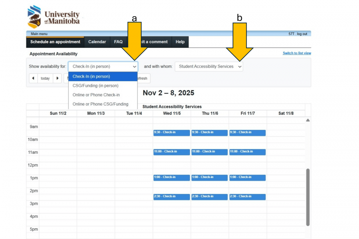Open the FAQ tab
This screenshot has height=239, width=359.
coord(118,42)
